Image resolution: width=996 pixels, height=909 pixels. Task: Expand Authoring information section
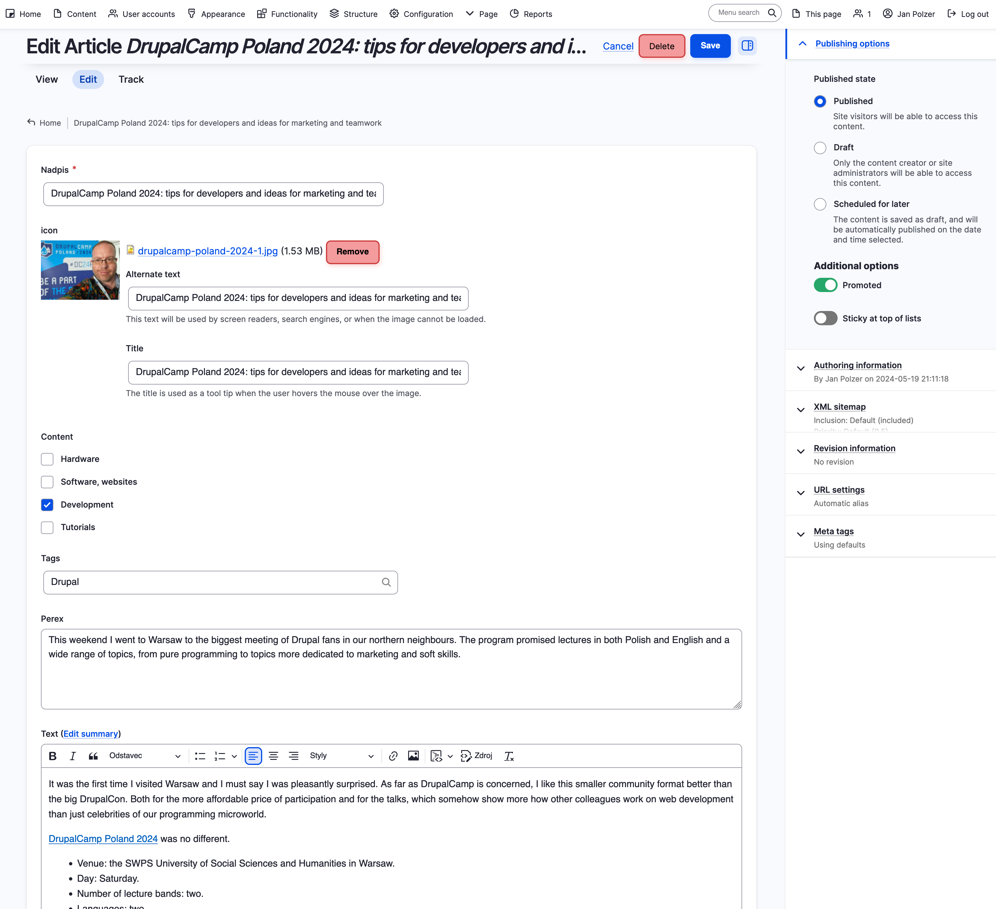point(857,365)
